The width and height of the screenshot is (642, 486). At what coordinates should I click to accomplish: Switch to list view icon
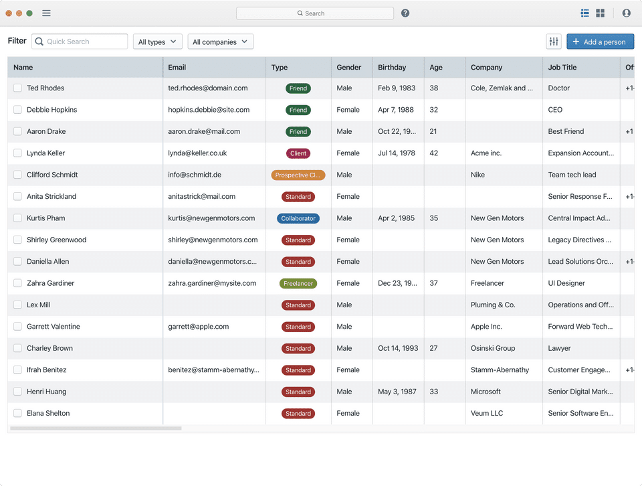(584, 13)
